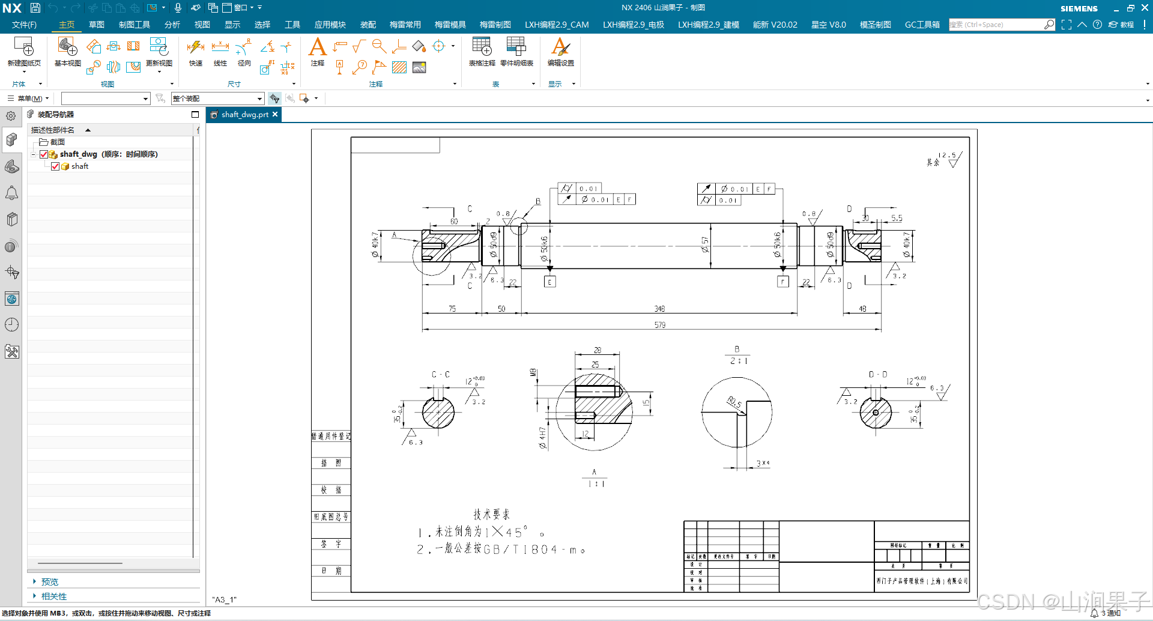Open the web browser sidebar tab
The width and height of the screenshot is (1153, 621).
pyautogui.click(x=11, y=298)
